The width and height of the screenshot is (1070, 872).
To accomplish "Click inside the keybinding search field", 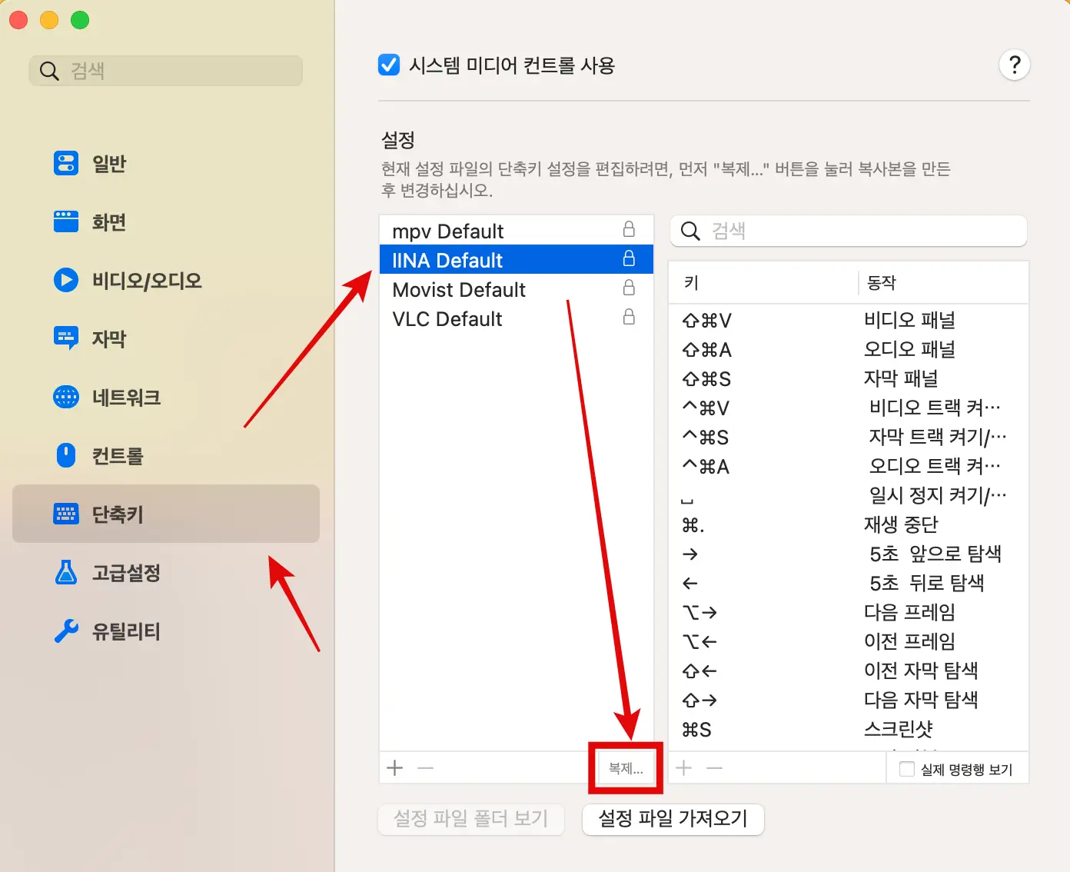I will point(848,231).
